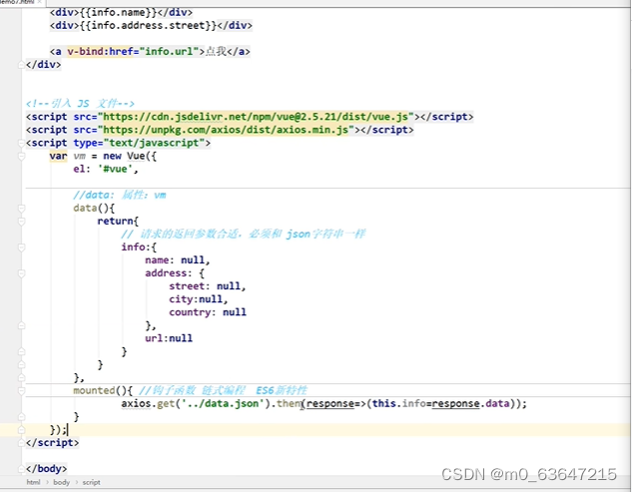Click the "text/javascript" type value
The height and width of the screenshot is (492, 632).
pos(154,143)
